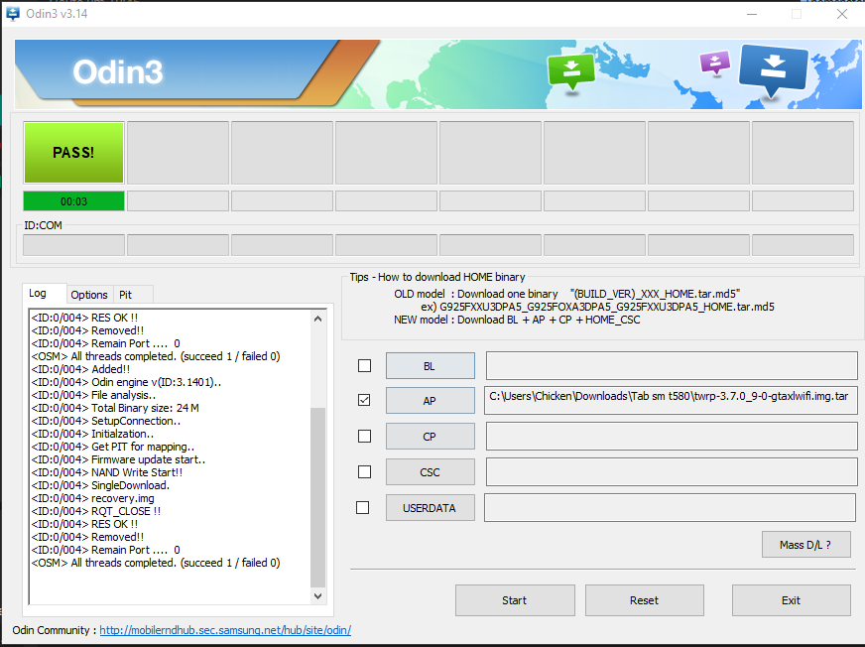Click the Odin3 app icon in title bar
865x647 pixels.
coord(12,13)
